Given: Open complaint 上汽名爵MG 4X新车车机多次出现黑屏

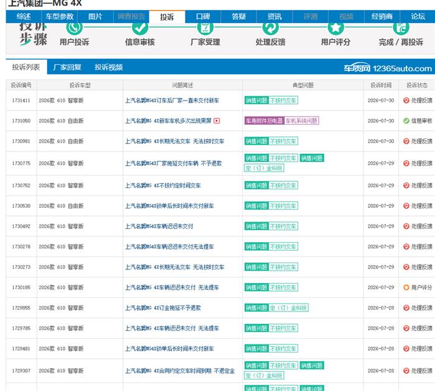Looking at the screenshot, I should click(x=168, y=120).
